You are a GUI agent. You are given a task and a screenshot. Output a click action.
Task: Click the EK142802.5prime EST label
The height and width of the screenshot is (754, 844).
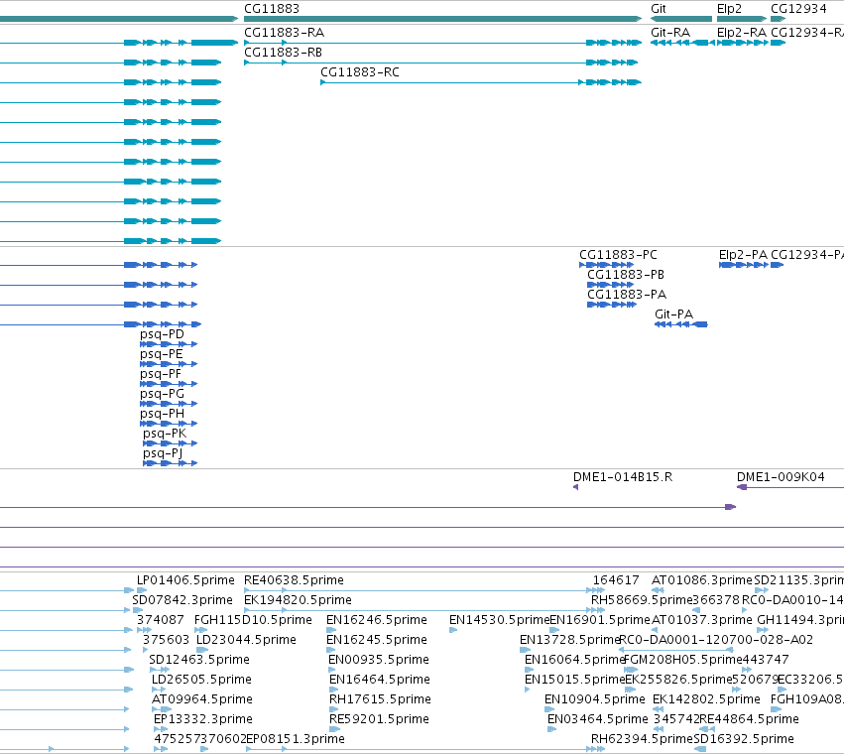click(x=706, y=699)
